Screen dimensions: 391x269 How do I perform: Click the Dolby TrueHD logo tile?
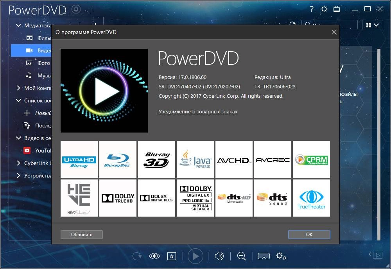(x=118, y=198)
